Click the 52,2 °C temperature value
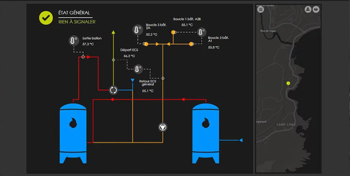350x176 pixels. coord(152,35)
